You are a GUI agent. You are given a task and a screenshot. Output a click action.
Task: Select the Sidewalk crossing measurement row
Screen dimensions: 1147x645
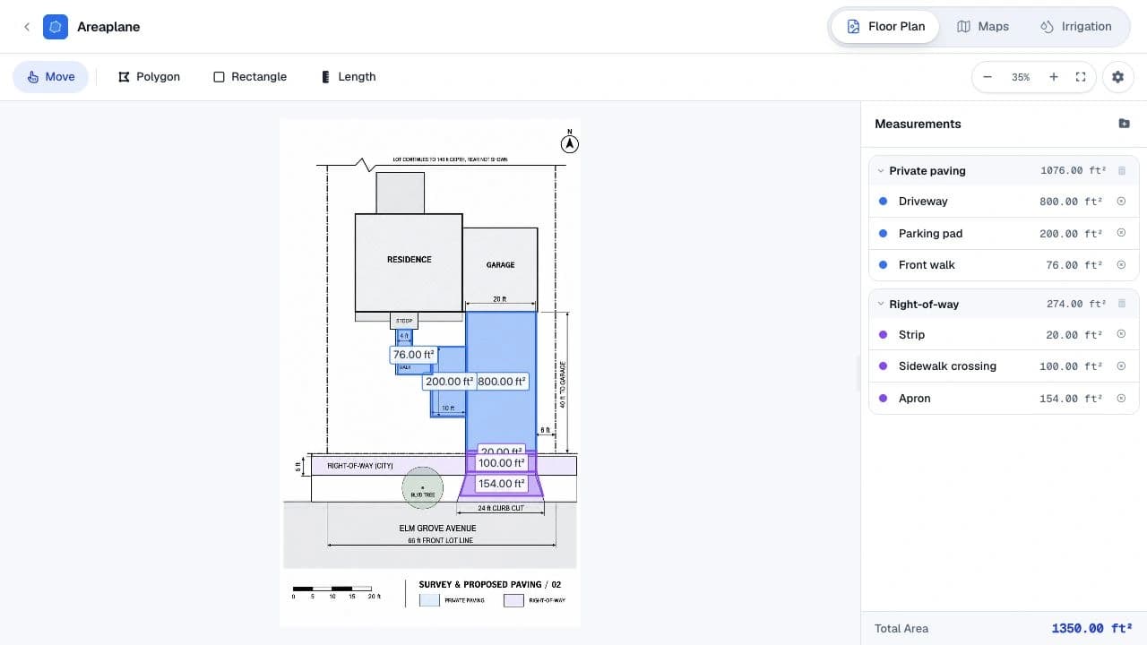(x=1004, y=366)
